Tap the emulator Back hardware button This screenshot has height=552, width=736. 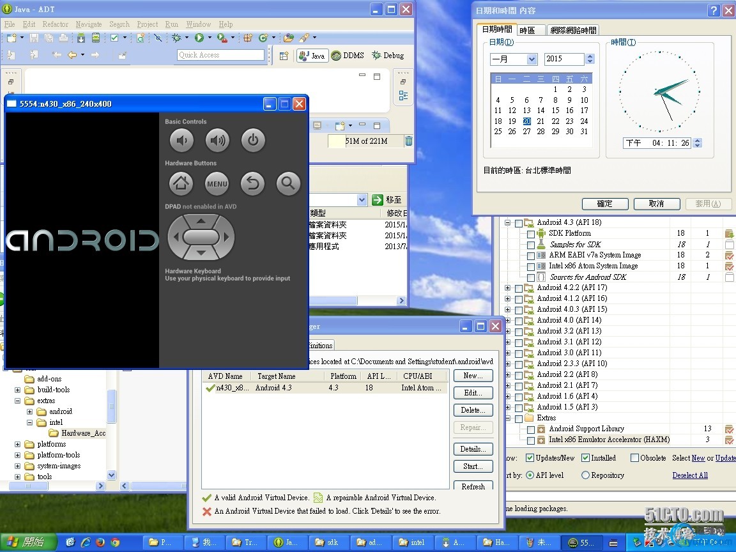252,184
